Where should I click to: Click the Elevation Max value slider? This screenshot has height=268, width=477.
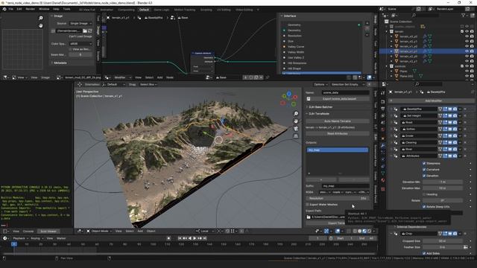click(x=443, y=188)
